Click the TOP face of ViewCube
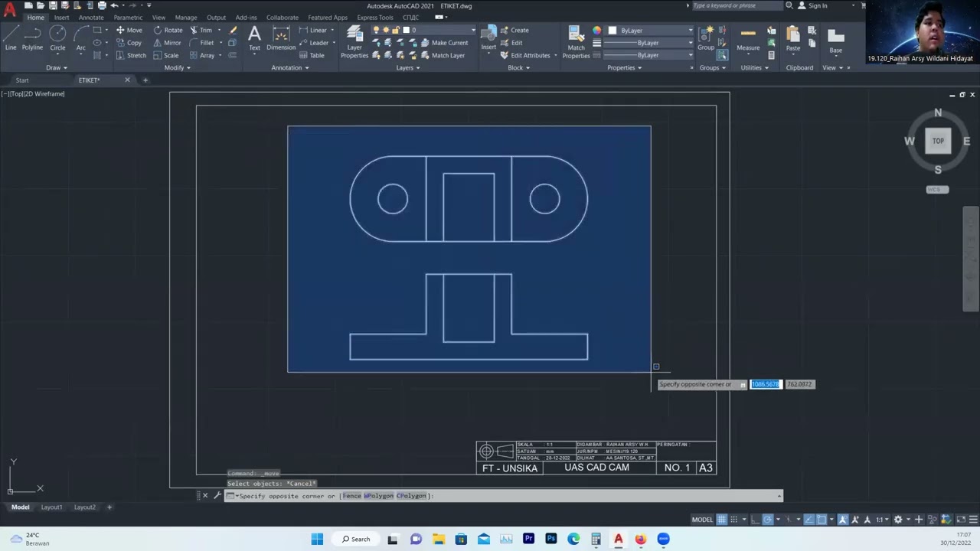 click(x=938, y=141)
